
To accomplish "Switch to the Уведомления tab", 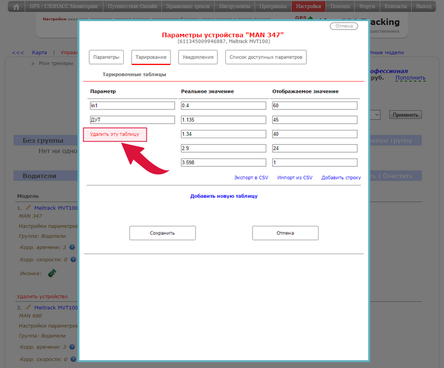I will [x=198, y=57].
